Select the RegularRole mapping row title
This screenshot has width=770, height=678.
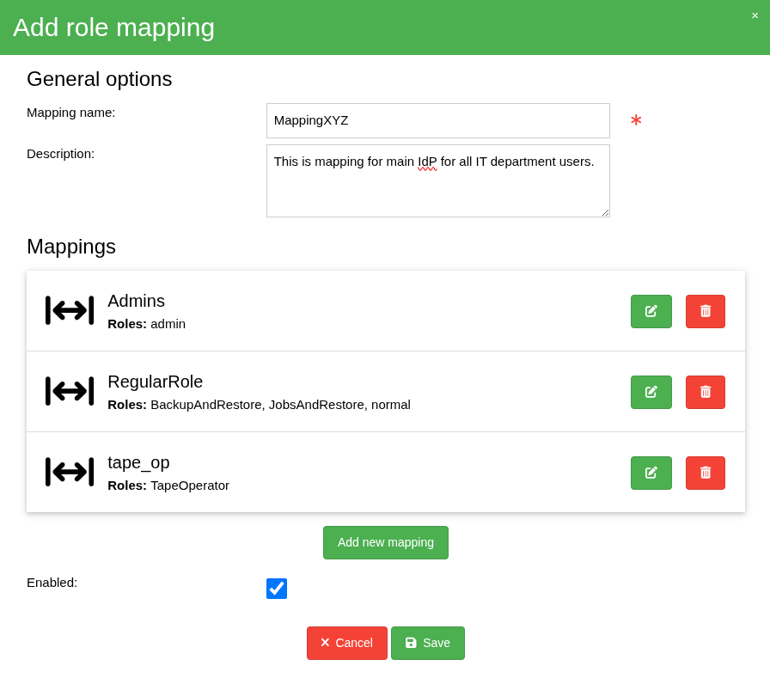[x=155, y=382]
